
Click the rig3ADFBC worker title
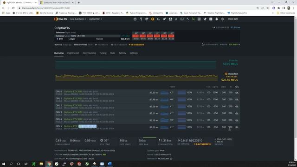point(64,28)
